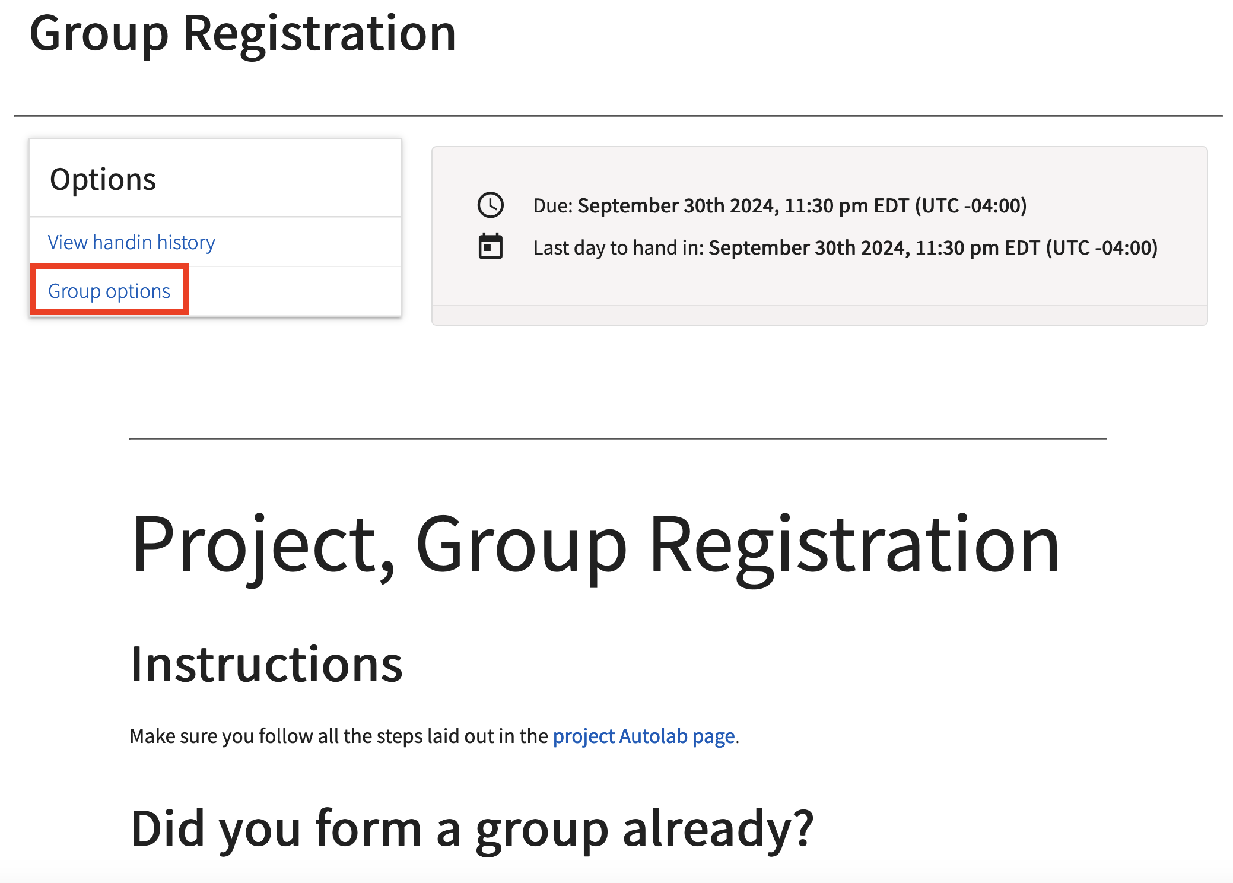1233x883 pixels.
Task: Click the calendar icon beside last hand-in day
Action: click(491, 247)
